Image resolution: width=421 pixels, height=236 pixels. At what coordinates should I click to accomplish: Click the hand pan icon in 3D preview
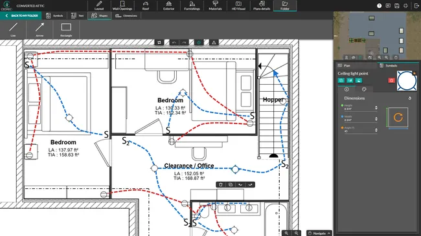pyautogui.click(x=396, y=58)
